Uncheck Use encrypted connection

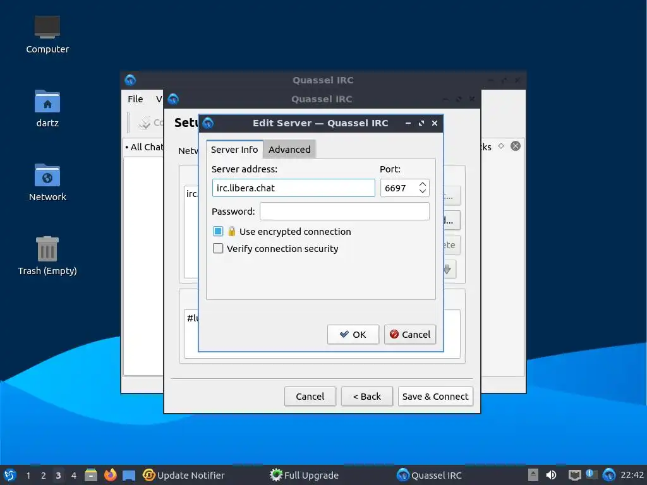click(218, 231)
